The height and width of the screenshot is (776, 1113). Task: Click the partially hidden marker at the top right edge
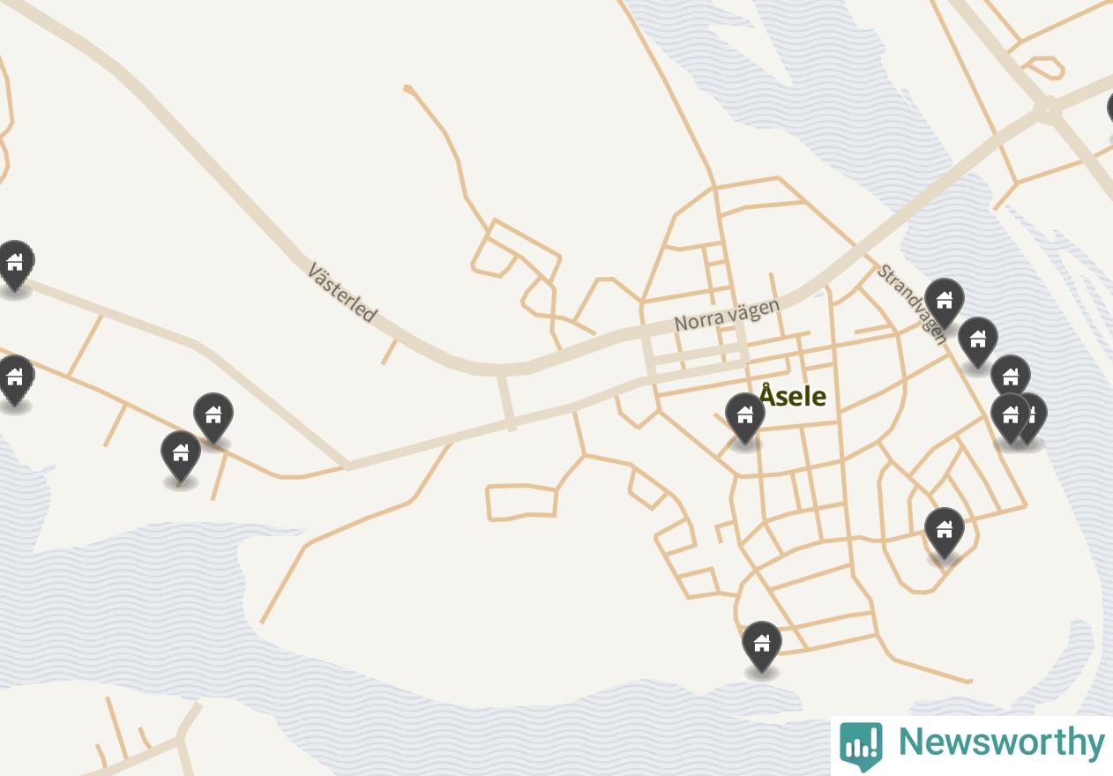click(x=1110, y=112)
